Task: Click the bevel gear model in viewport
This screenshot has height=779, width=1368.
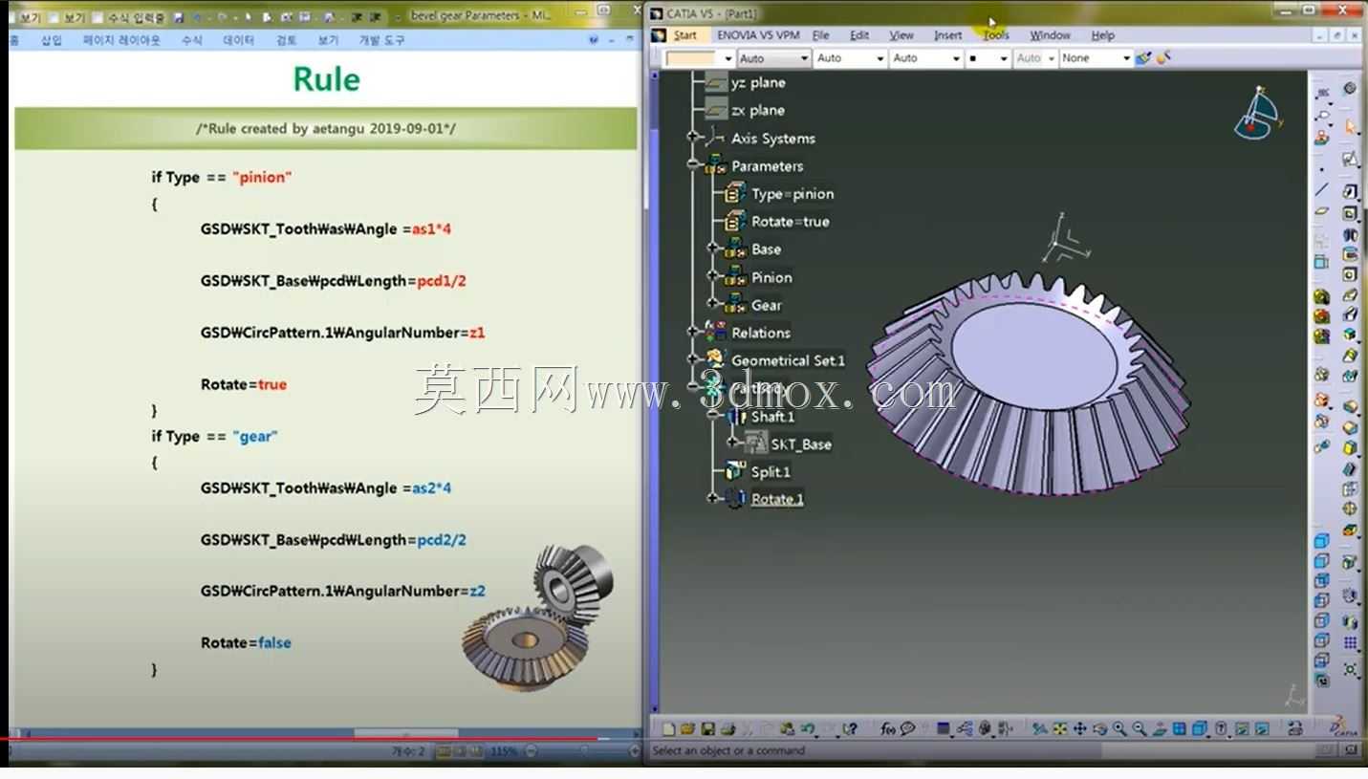Action: 1028,382
